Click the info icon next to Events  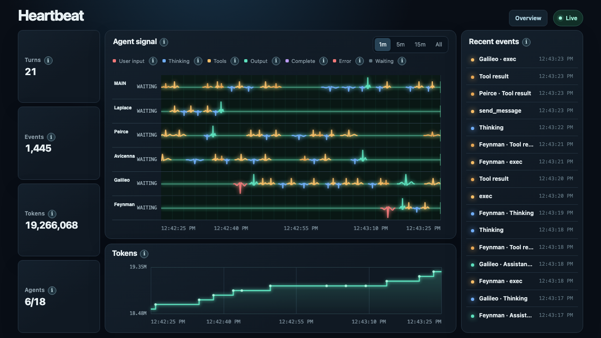click(x=51, y=137)
